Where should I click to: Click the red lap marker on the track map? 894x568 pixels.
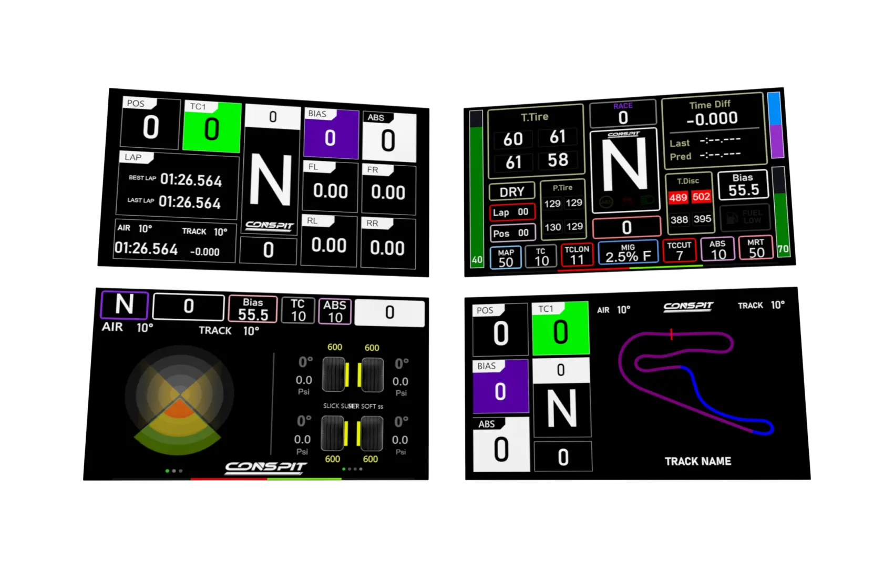click(672, 333)
